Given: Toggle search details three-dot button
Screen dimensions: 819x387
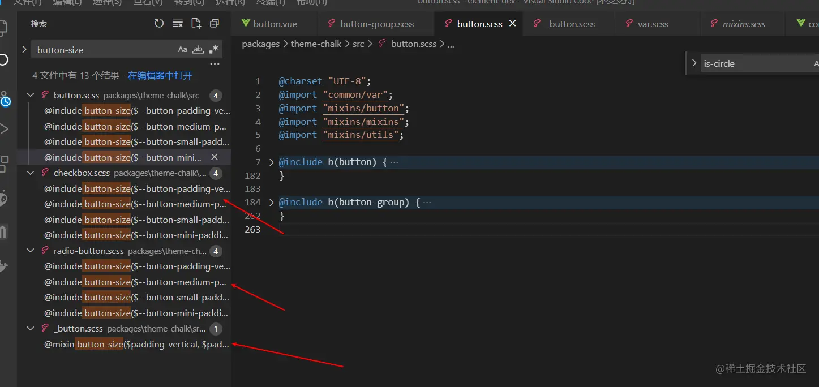Looking at the screenshot, I should tap(215, 64).
